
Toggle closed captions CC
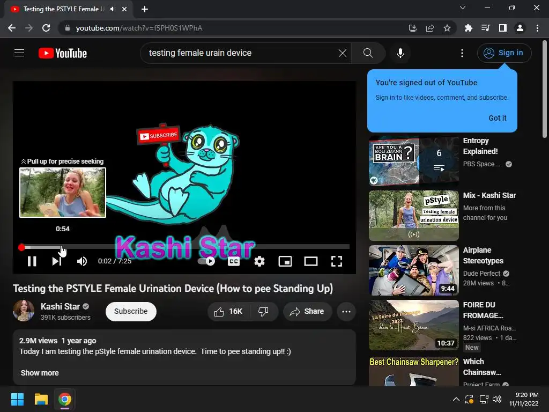click(234, 261)
